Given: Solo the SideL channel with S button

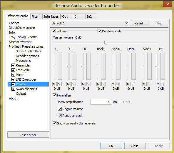Looking at the screenshot, I should point(134,84).
